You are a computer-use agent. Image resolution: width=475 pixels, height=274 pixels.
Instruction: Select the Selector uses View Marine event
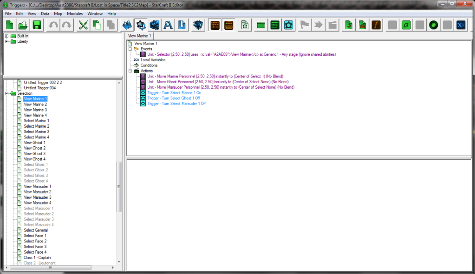click(x=241, y=54)
